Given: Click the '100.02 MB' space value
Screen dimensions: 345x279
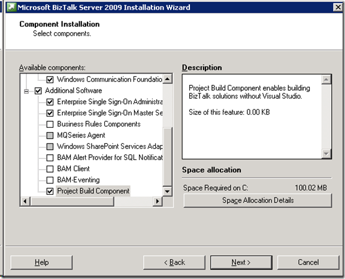Looking at the screenshot, I should pyautogui.click(x=311, y=188).
